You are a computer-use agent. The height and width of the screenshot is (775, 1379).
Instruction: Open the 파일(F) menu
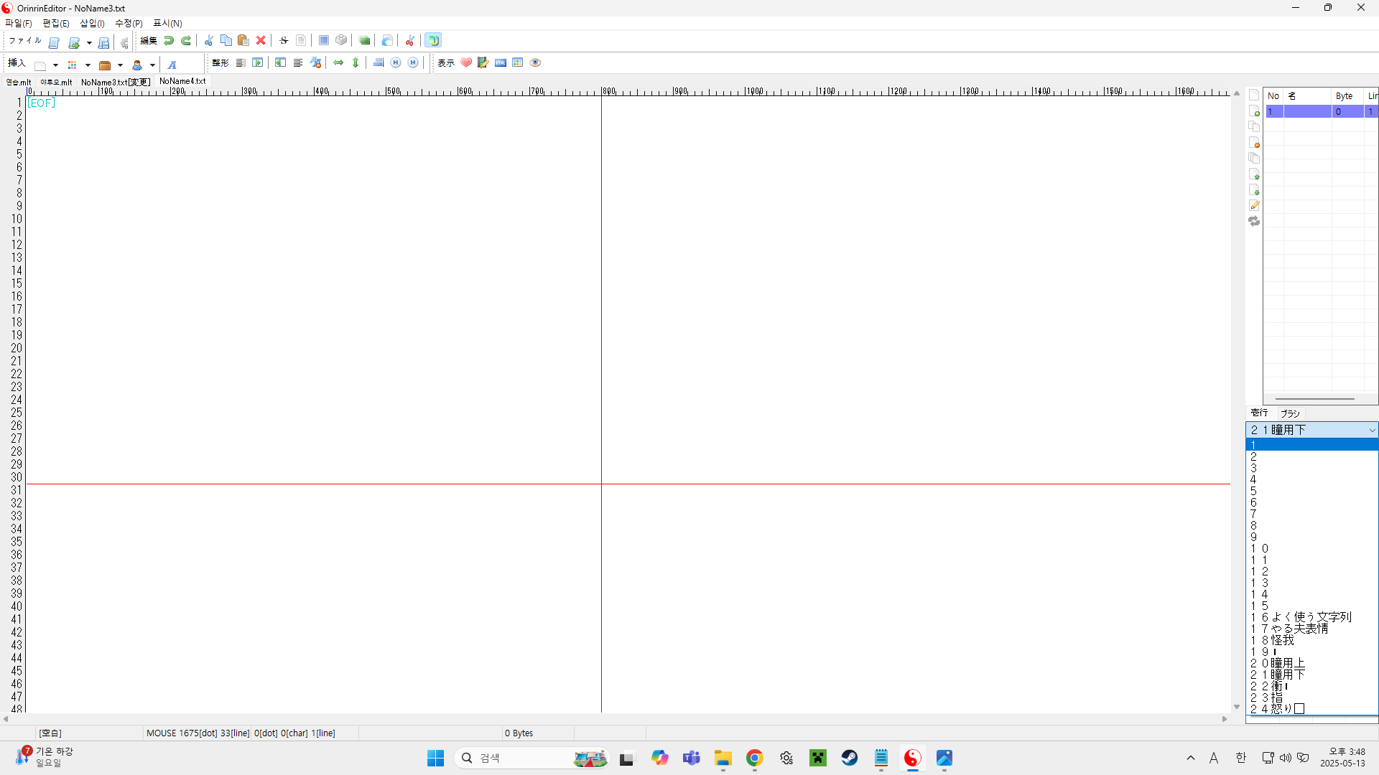19,24
